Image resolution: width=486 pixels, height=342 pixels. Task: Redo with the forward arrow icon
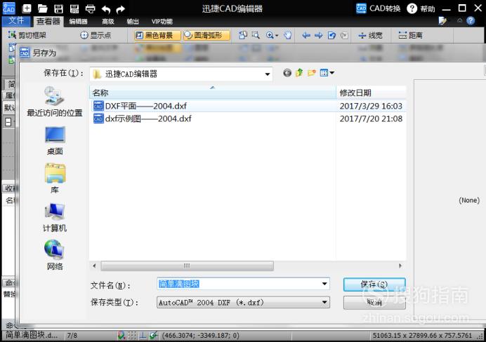(120, 9)
